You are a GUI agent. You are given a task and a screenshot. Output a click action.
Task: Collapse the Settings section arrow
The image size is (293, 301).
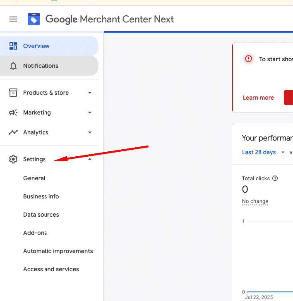point(90,159)
